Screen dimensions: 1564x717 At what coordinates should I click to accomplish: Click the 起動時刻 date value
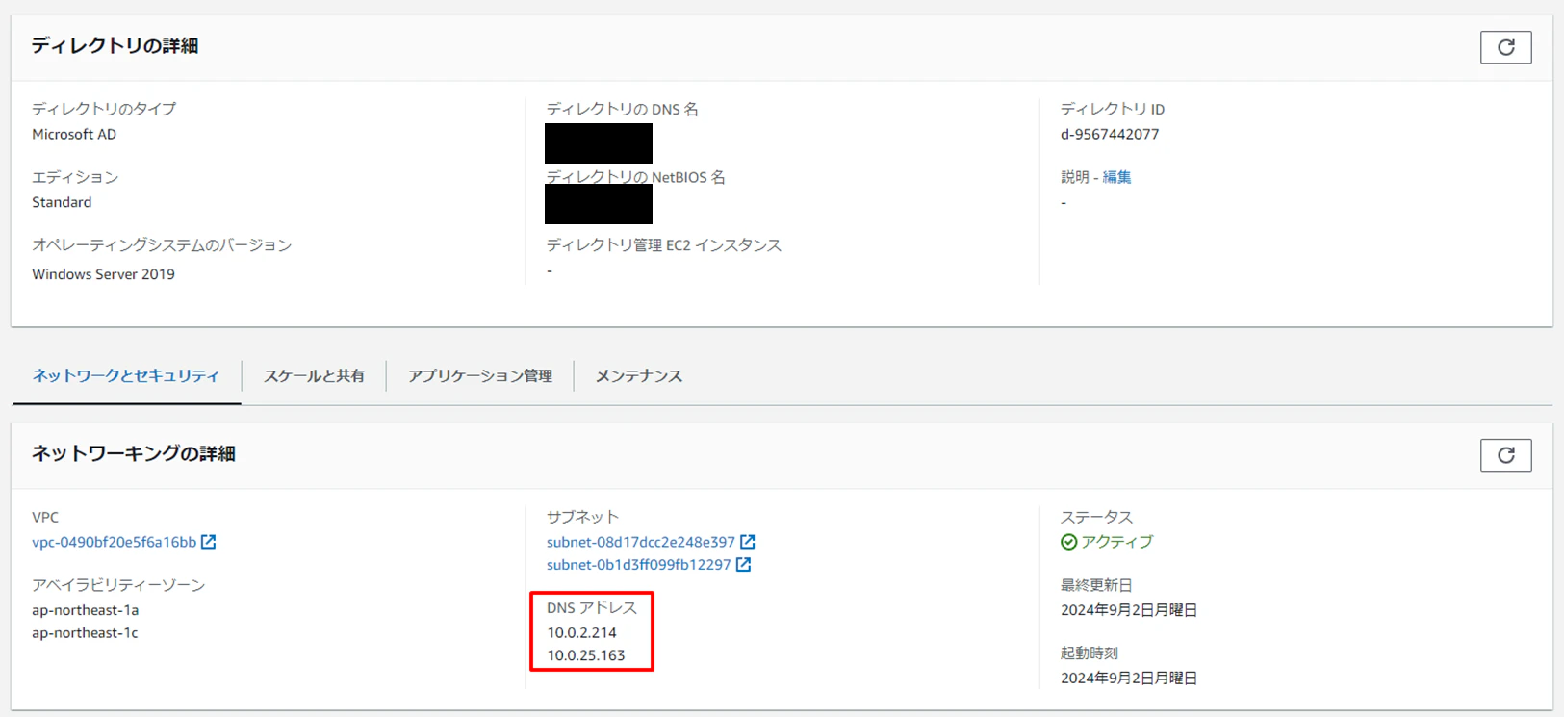tap(1129, 679)
